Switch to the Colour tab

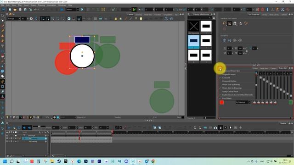click(255, 68)
